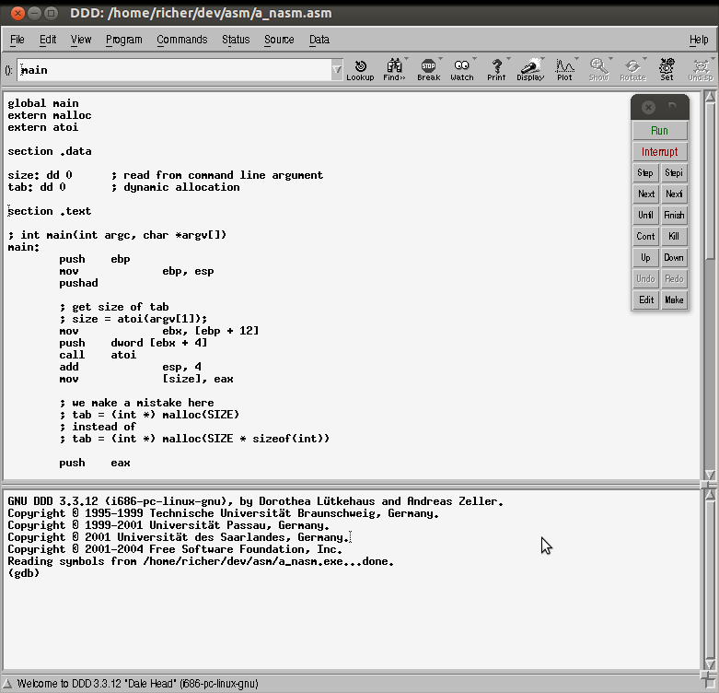Open the Data menu
This screenshot has width=719, height=693.
[319, 40]
